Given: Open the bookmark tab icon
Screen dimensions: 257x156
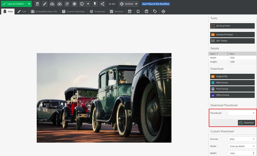Looking at the screenshot, I should [138, 11].
